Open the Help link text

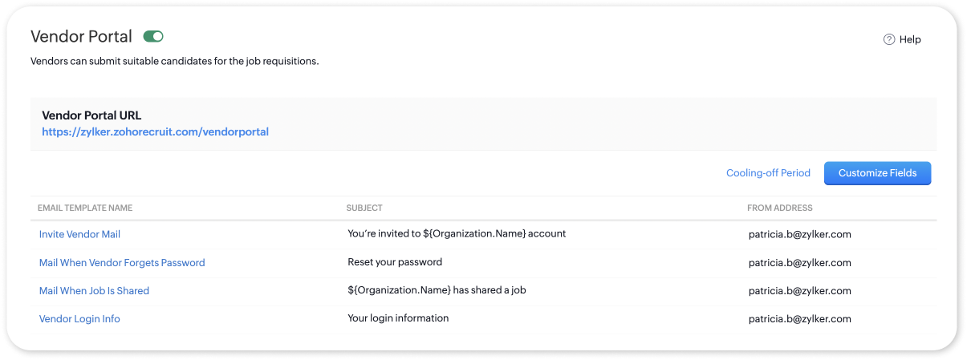(x=910, y=39)
